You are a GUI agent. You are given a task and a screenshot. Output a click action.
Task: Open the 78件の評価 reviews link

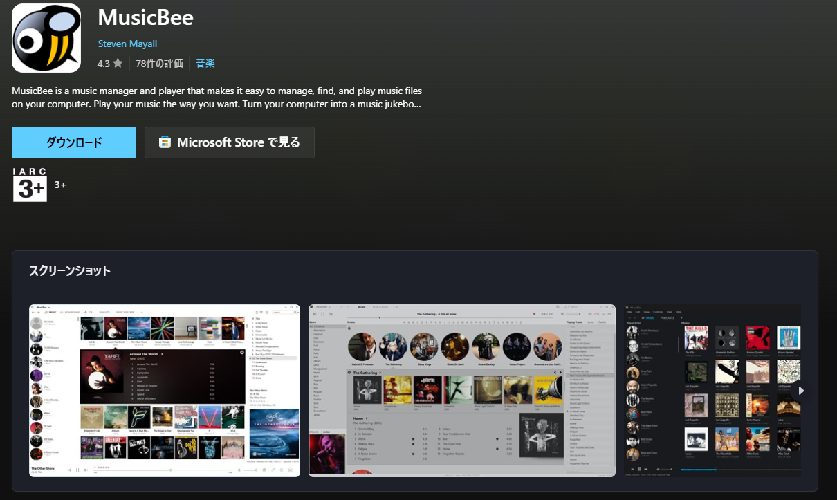pyautogui.click(x=160, y=64)
